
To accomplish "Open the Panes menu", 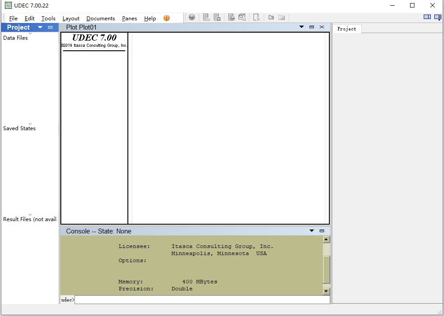I will click(x=129, y=19).
